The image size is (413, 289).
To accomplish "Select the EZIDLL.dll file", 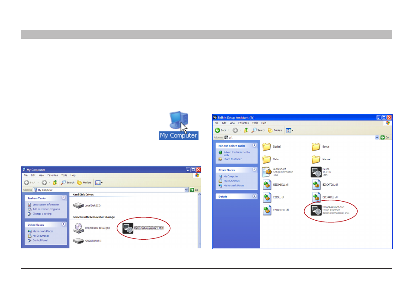I will [274, 197].
